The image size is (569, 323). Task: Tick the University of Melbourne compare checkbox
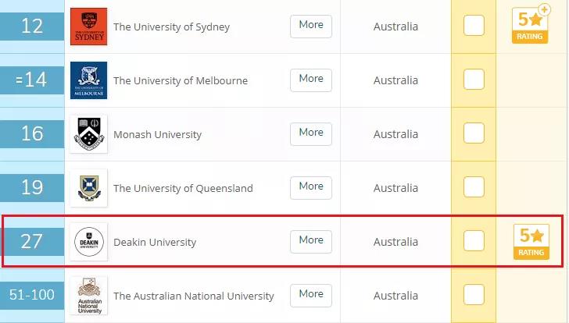[474, 80]
